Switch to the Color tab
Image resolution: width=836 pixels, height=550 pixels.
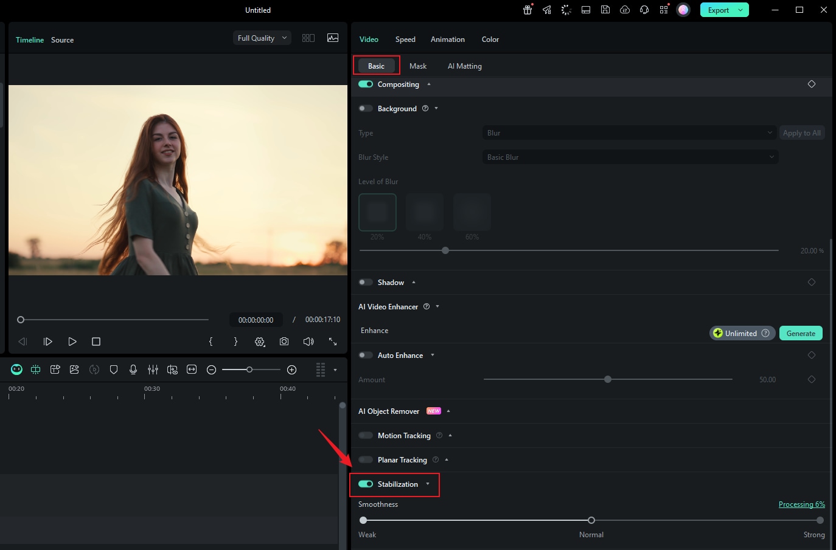[490, 40]
